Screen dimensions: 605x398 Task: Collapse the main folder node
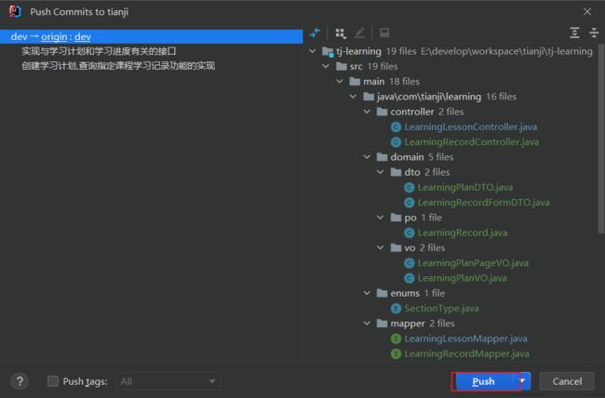(x=340, y=82)
